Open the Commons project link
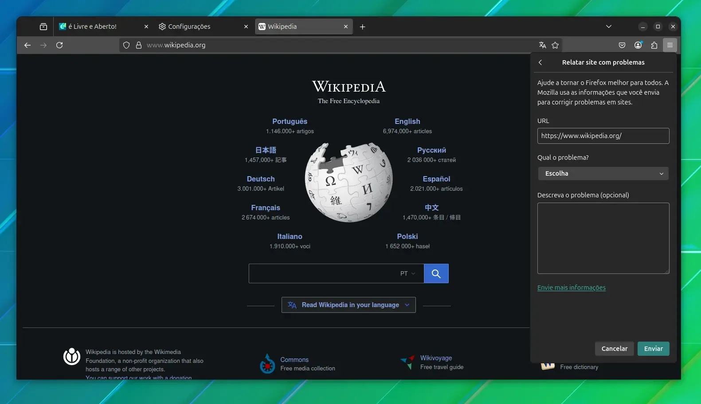 (x=294, y=360)
